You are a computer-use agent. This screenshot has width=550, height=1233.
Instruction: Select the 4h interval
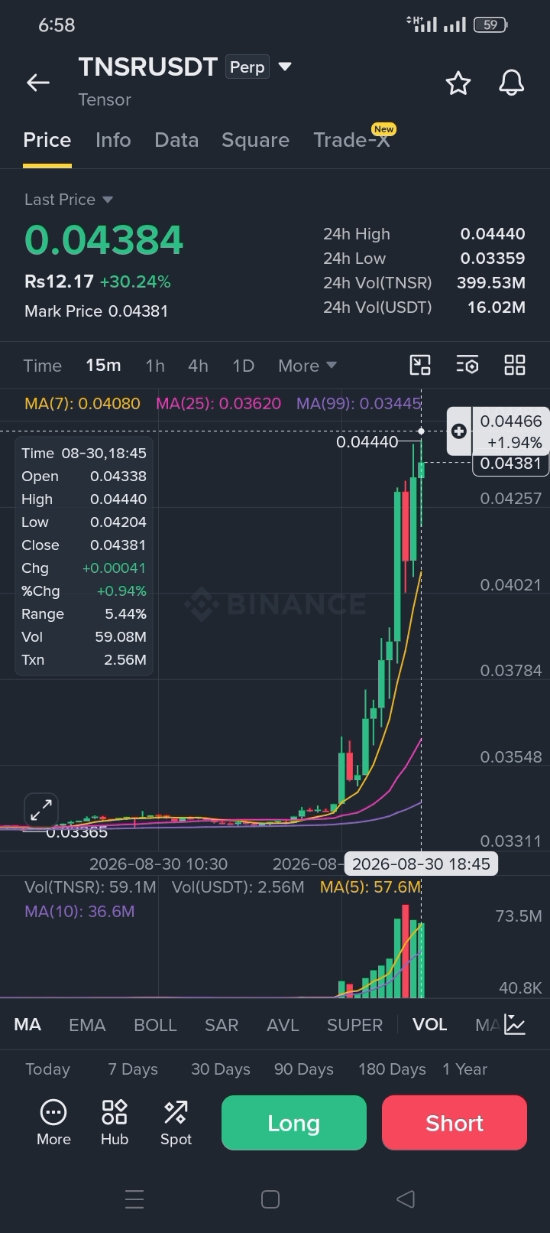[198, 366]
